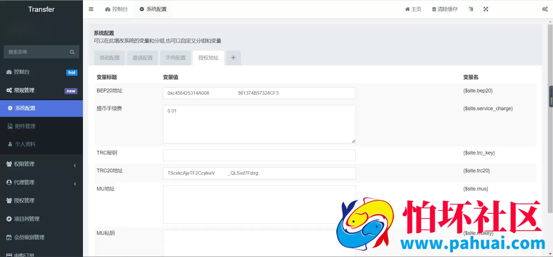Click the 代理管理 user circle icon
This screenshot has height=257, width=553.
pos(9,182)
